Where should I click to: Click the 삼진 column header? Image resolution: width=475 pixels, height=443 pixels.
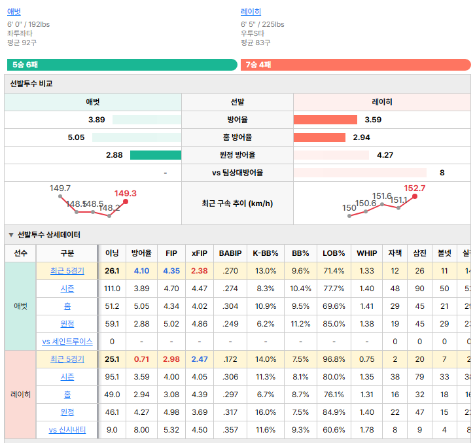tap(419, 253)
